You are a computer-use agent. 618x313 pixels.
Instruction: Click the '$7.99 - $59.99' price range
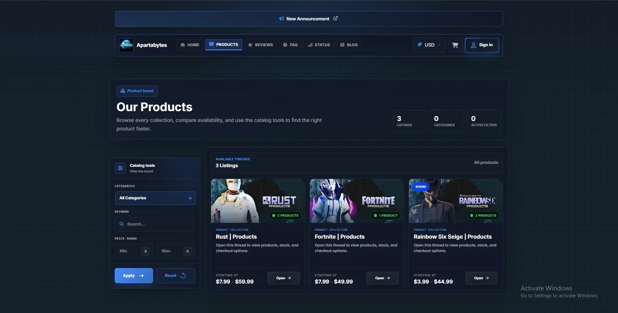(x=235, y=282)
